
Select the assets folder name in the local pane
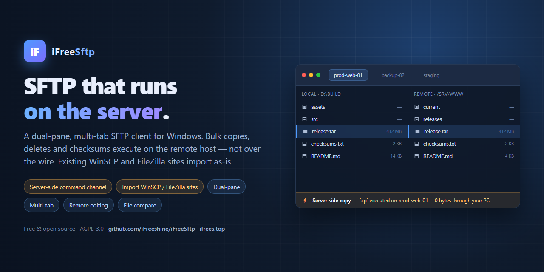(x=318, y=107)
